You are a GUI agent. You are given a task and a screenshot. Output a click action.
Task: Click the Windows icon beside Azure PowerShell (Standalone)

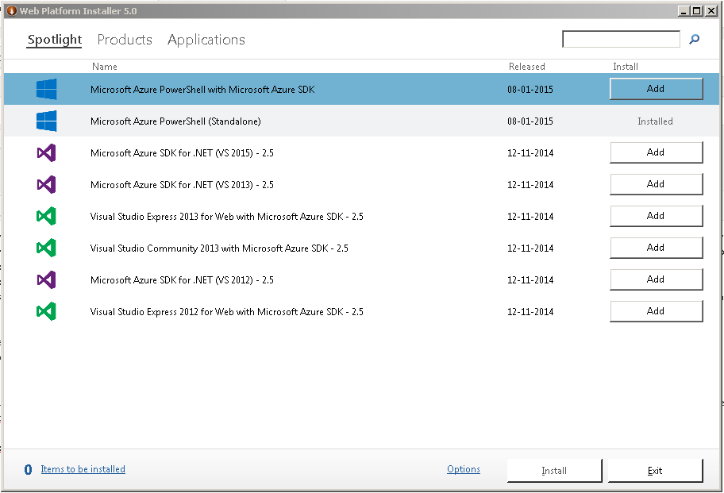[47, 121]
